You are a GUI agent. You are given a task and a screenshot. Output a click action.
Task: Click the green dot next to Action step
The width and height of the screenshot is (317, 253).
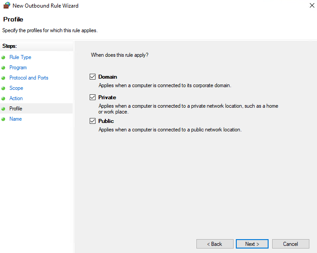[x=4, y=99]
